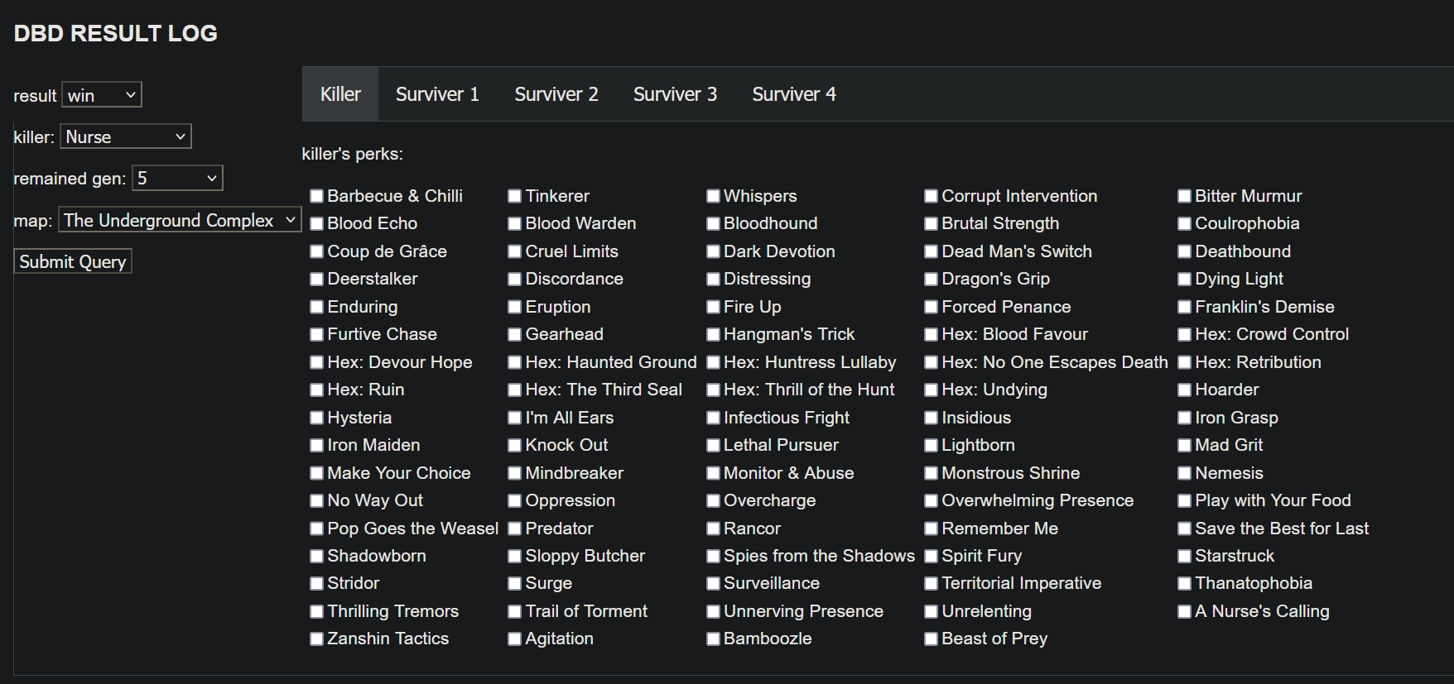Viewport: 1454px width, 684px height.
Task: Tick the Beast of Prey checkbox
Action: [x=931, y=639]
